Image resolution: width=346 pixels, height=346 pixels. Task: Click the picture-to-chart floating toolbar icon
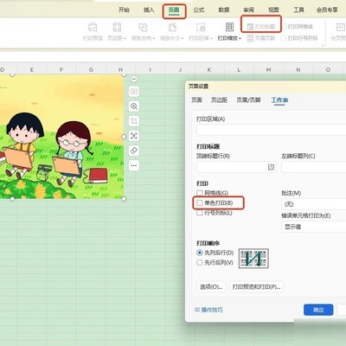134,92
